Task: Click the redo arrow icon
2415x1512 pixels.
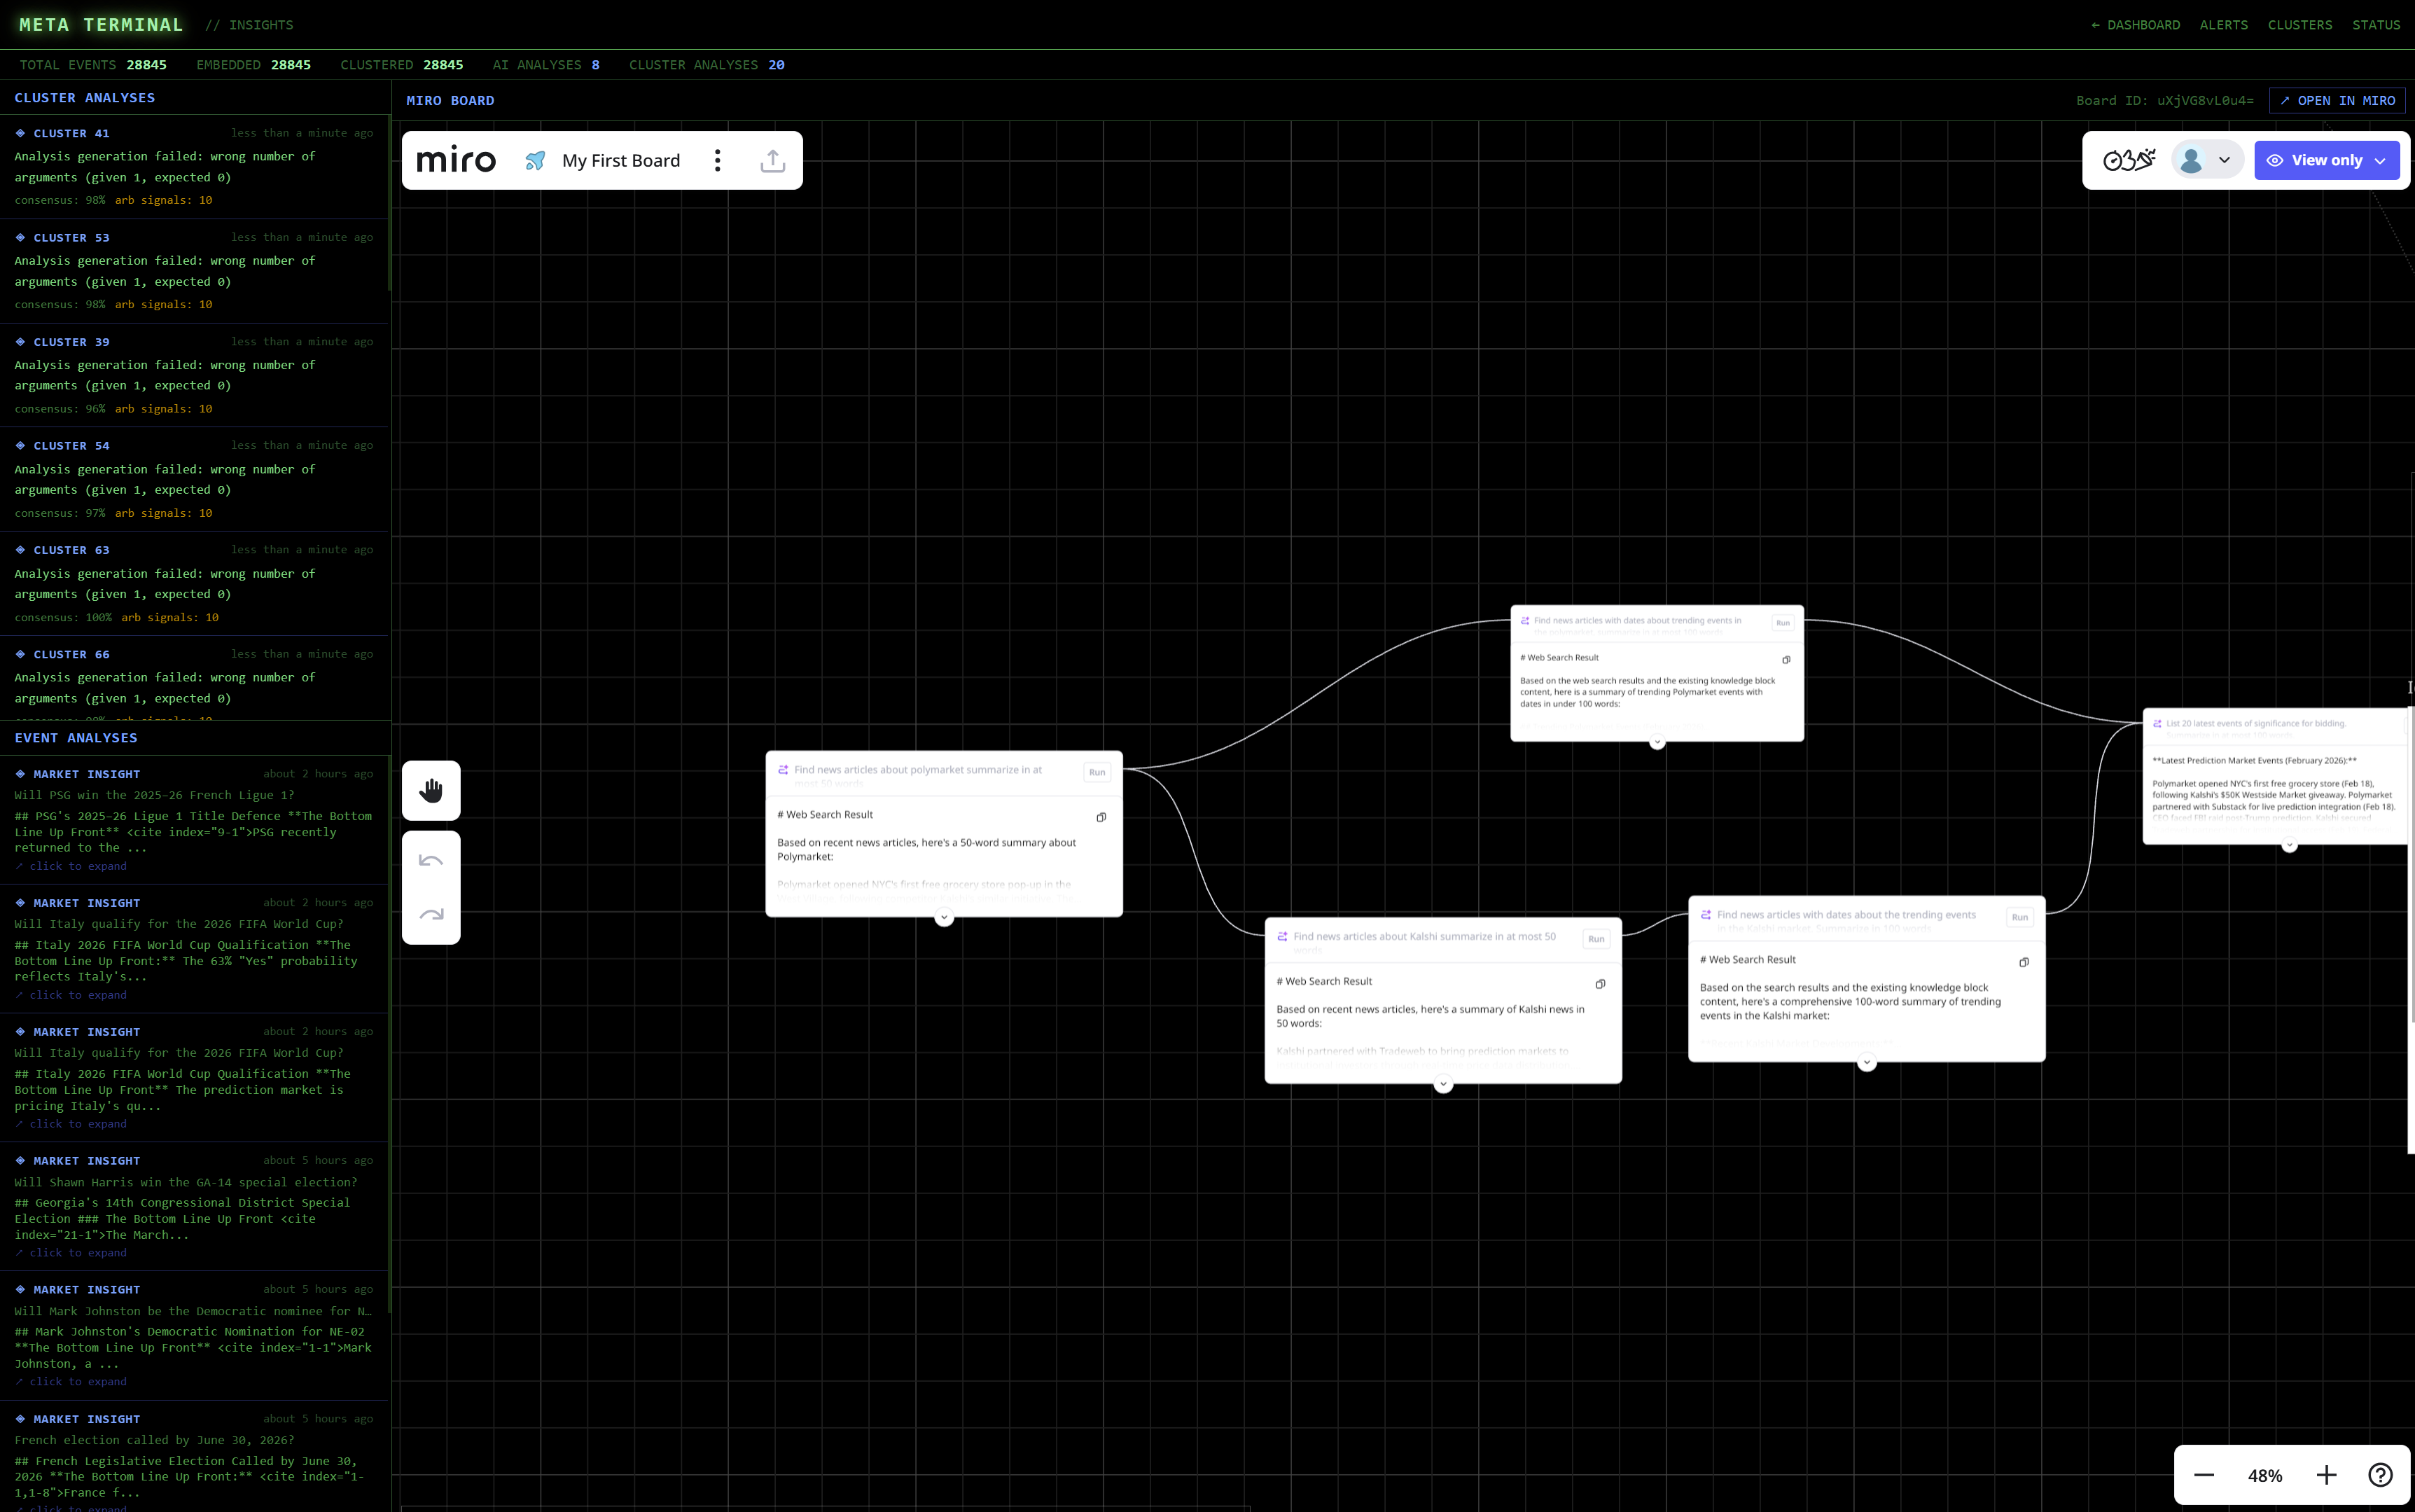Action: pos(431,914)
